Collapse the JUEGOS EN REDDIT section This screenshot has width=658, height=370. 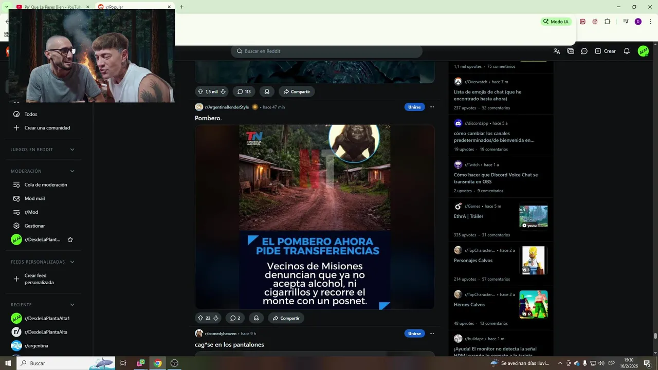click(x=72, y=150)
